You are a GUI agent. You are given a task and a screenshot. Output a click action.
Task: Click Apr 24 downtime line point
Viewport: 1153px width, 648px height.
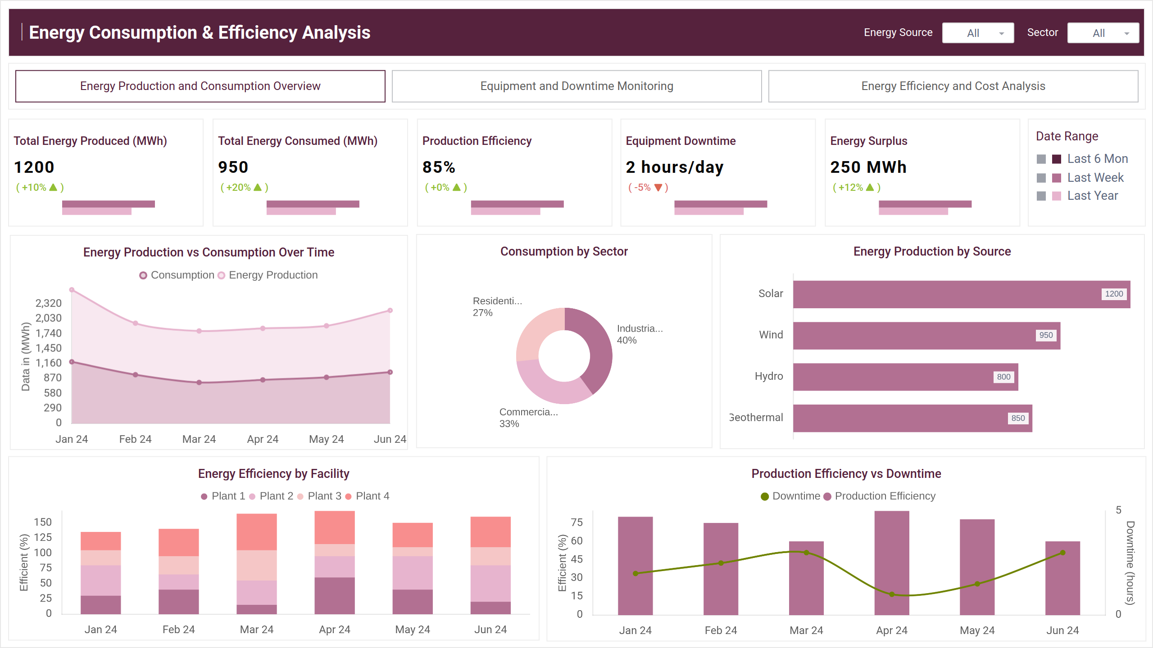[x=892, y=594]
